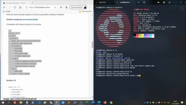
Task: Switch to the active terminal app in taskbar
Action: (x=57, y=102)
